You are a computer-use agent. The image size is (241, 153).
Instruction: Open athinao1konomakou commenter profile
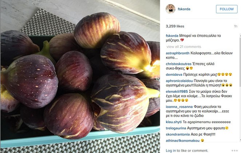click(x=183, y=140)
